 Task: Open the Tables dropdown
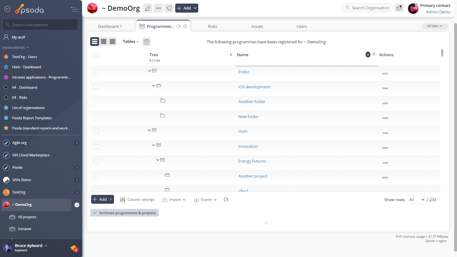coord(131,42)
